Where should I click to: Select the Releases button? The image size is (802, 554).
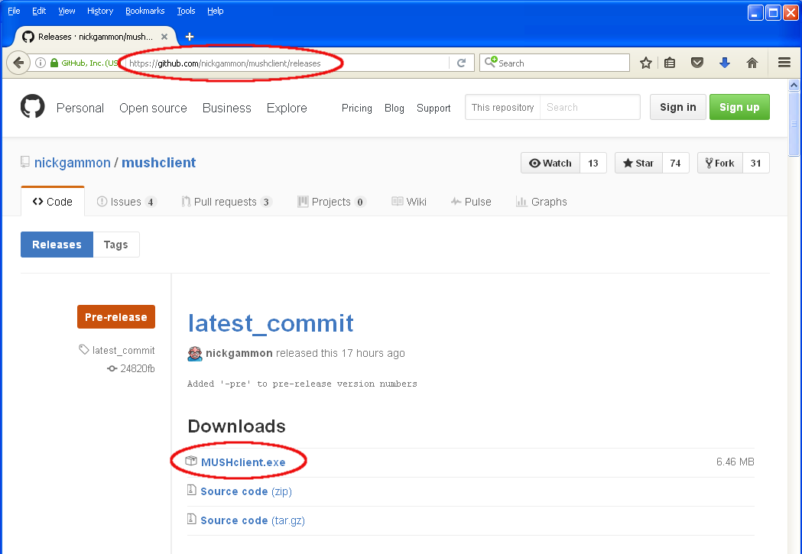pos(57,245)
